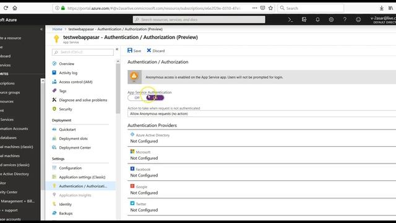Open Azure Active Directory in sidebar

[x=14, y=174]
